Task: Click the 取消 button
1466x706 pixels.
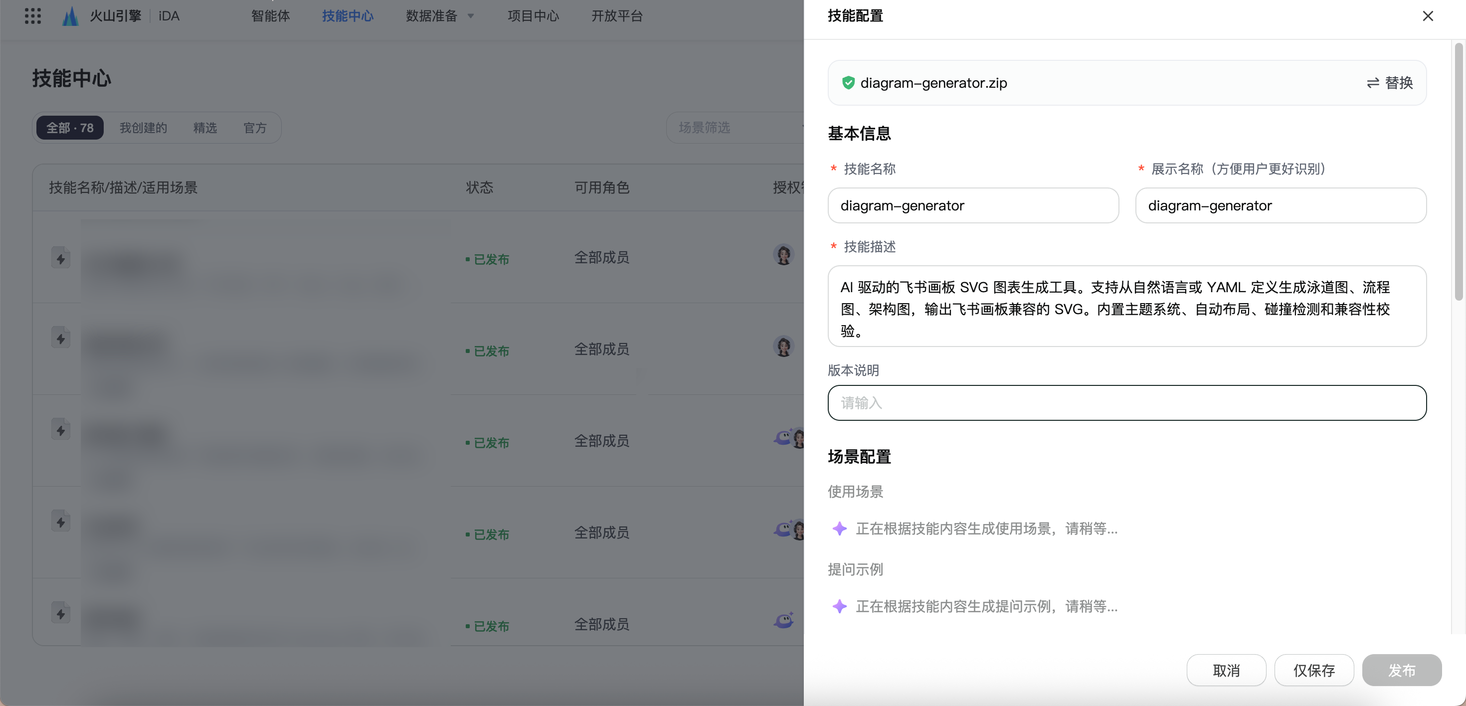Action: (x=1226, y=670)
